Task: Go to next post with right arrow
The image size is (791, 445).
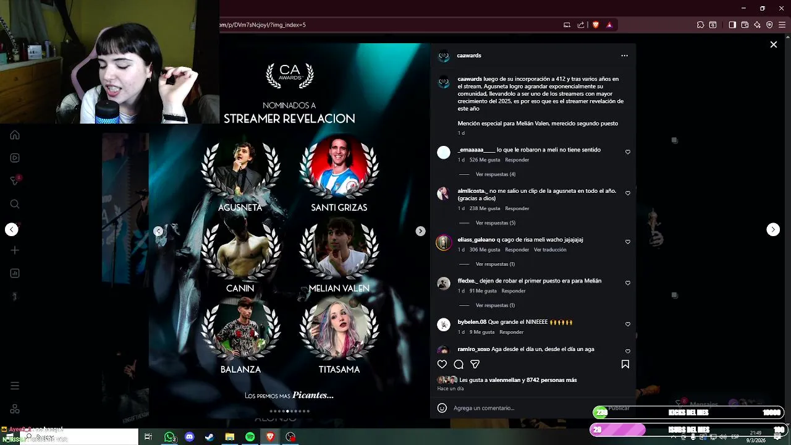Action: (773, 229)
